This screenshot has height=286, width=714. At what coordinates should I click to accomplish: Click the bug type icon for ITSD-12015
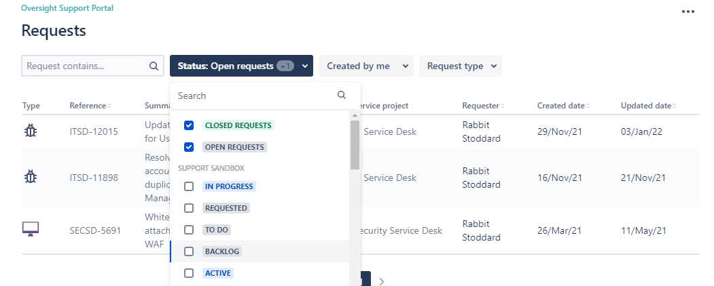31,131
